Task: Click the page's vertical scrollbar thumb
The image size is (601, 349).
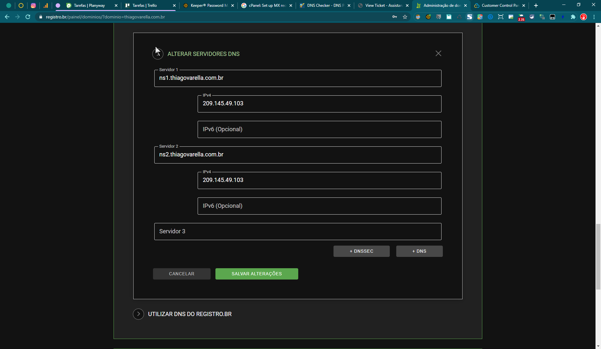Action: point(598,256)
